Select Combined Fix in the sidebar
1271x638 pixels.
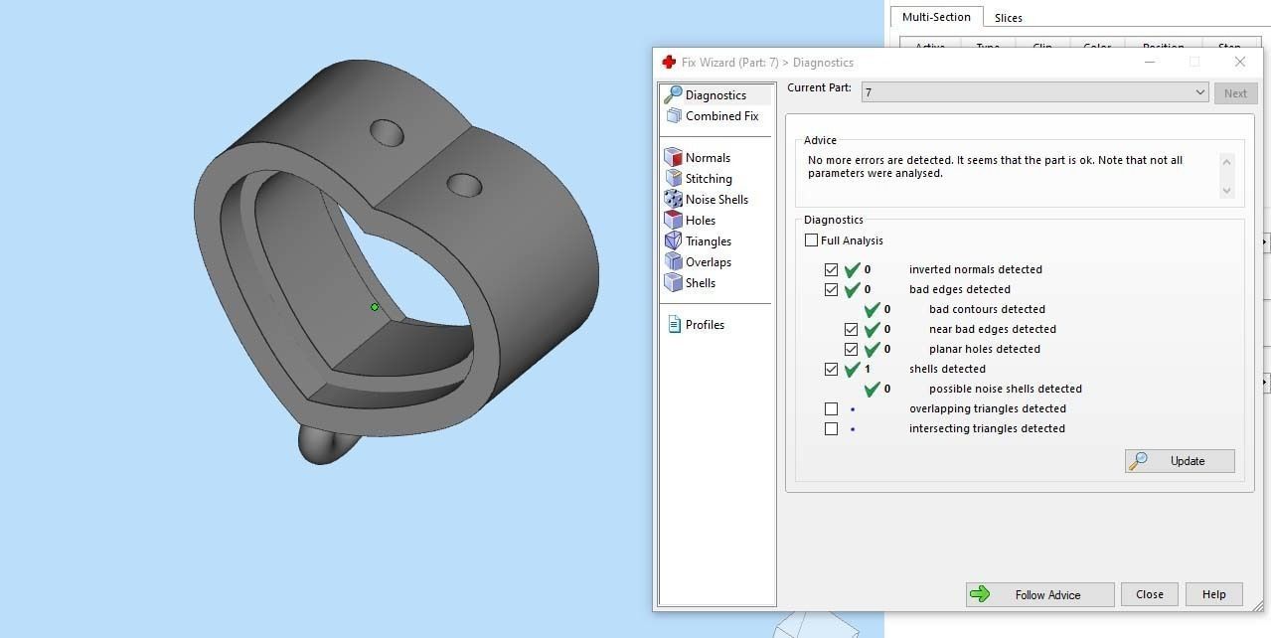click(713, 116)
